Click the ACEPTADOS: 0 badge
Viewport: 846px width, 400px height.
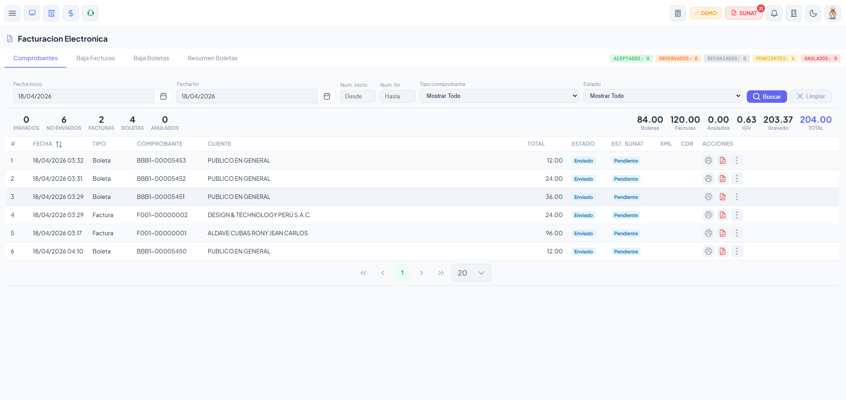click(631, 58)
